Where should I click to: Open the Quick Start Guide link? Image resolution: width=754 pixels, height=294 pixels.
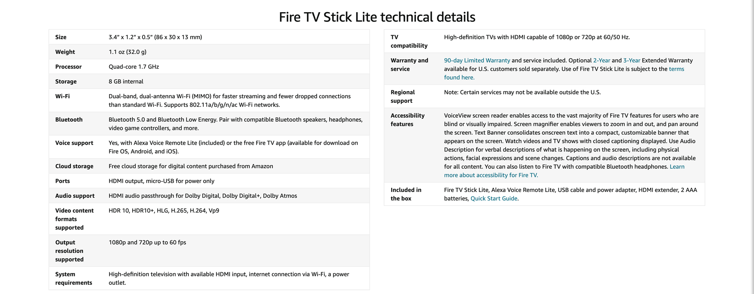494,199
